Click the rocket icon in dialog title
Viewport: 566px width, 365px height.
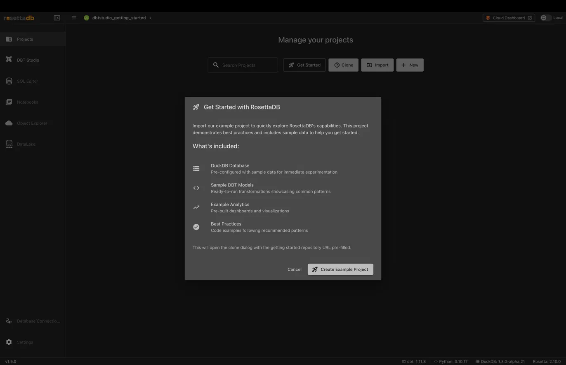[196, 107]
